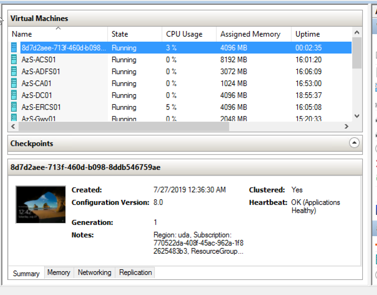The image size is (377, 295).
Task: Click the Uptime column header
Action: pyautogui.click(x=322, y=34)
